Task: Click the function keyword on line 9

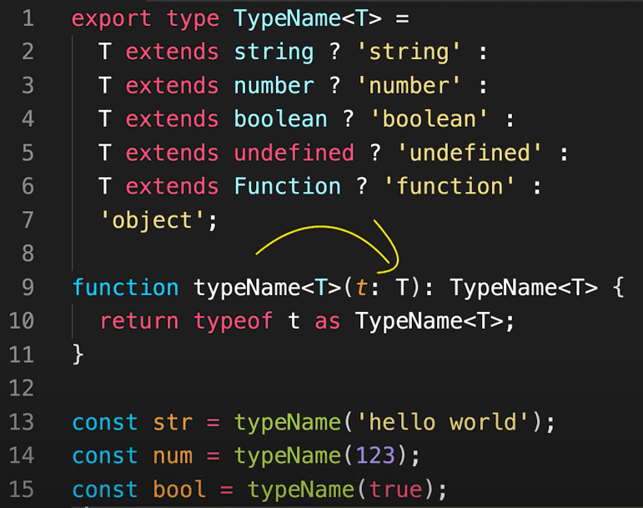Action: (x=125, y=288)
